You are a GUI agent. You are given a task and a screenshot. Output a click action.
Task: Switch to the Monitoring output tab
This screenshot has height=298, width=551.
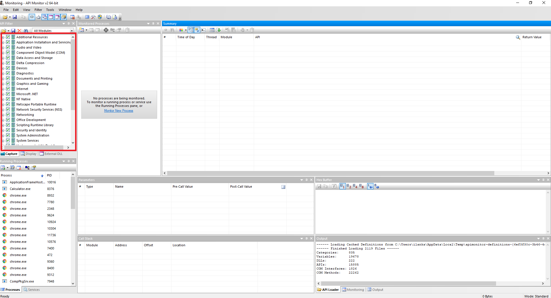[x=353, y=290]
